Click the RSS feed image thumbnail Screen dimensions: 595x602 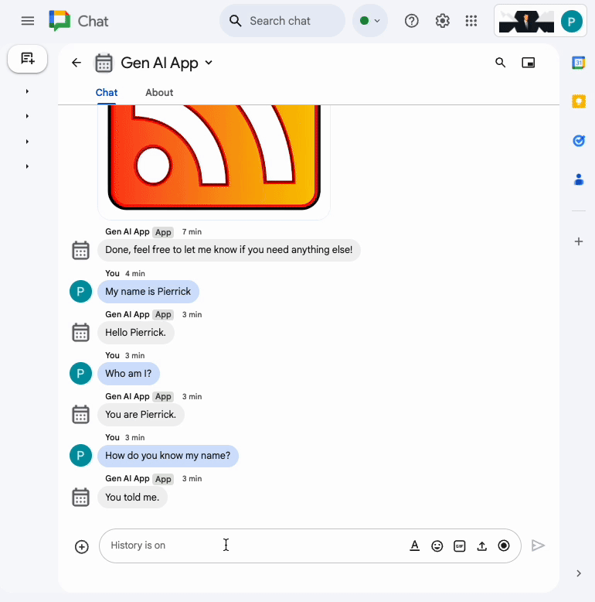click(214, 159)
